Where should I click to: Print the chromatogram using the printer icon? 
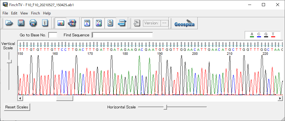click(x=33, y=23)
